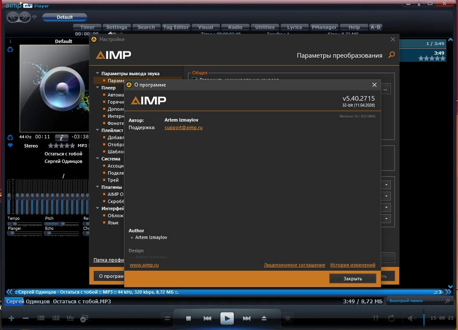
Task: Click the Закрыть button in About dialog
Action: 352,279
